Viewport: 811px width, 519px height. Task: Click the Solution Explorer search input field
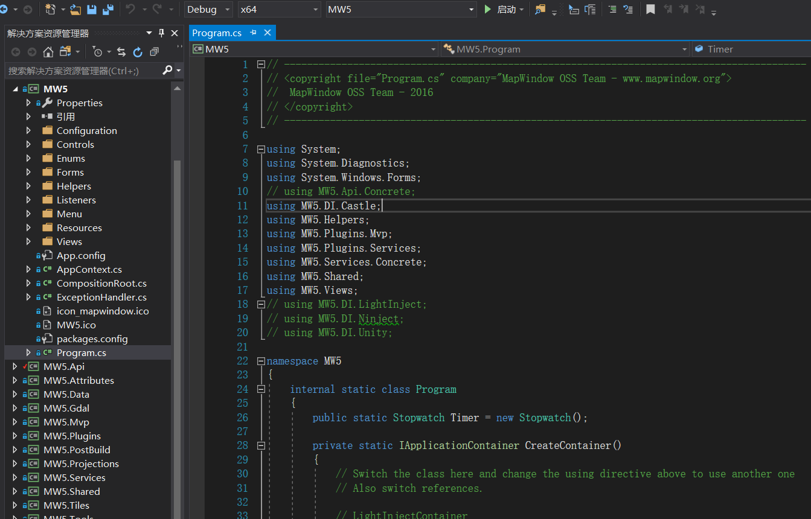pyautogui.click(x=83, y=71)
